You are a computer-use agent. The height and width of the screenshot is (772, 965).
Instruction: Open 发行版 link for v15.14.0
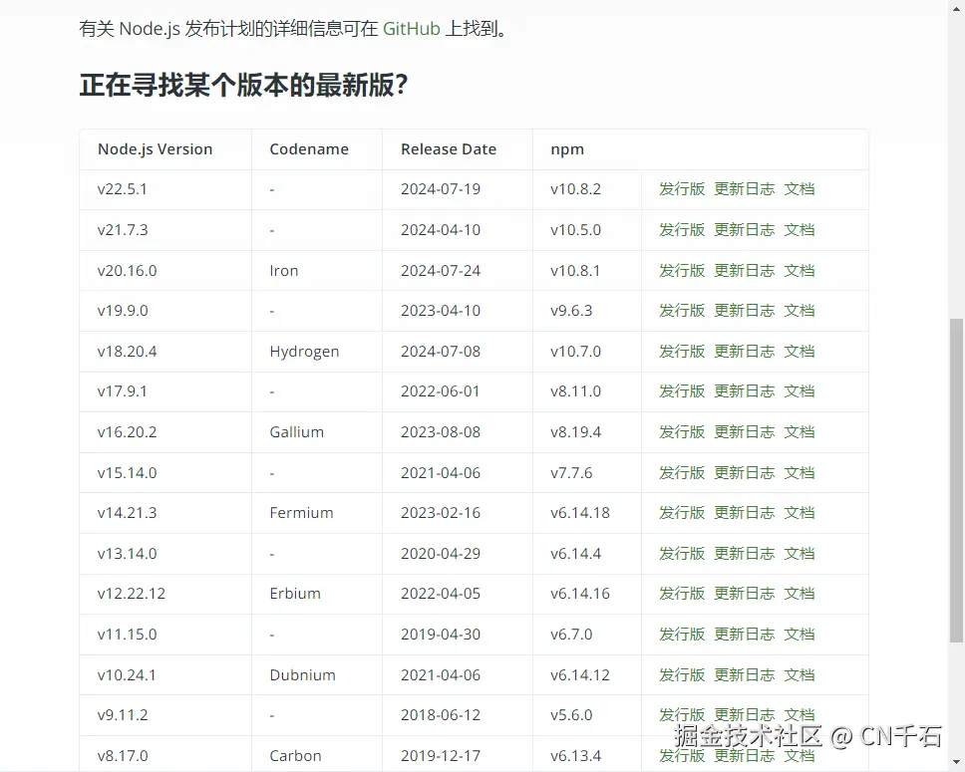(x=681, y=472)
